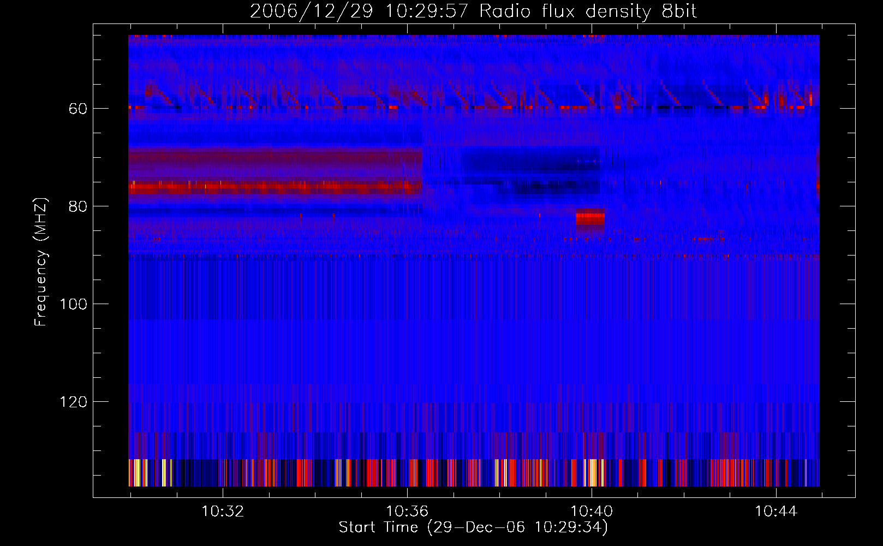Viewport: 883px width, 546px height.
Task: Click the plot title "2006/12/29 10:29:57 Radio flux density 8bit"
Action: point(473,11)
